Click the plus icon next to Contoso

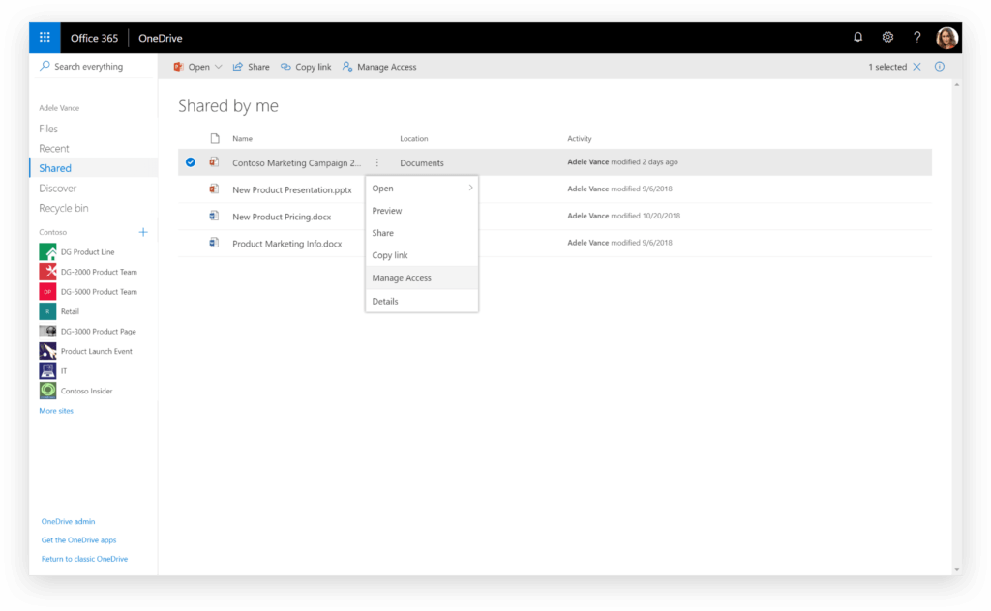click(143, 232)
